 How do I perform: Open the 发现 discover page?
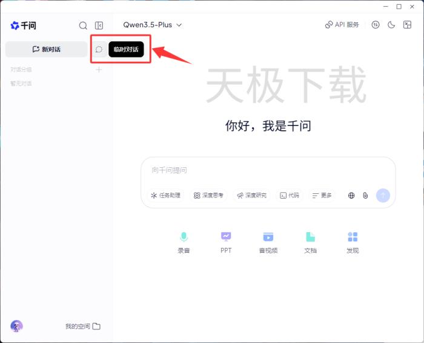coord(353,242)
